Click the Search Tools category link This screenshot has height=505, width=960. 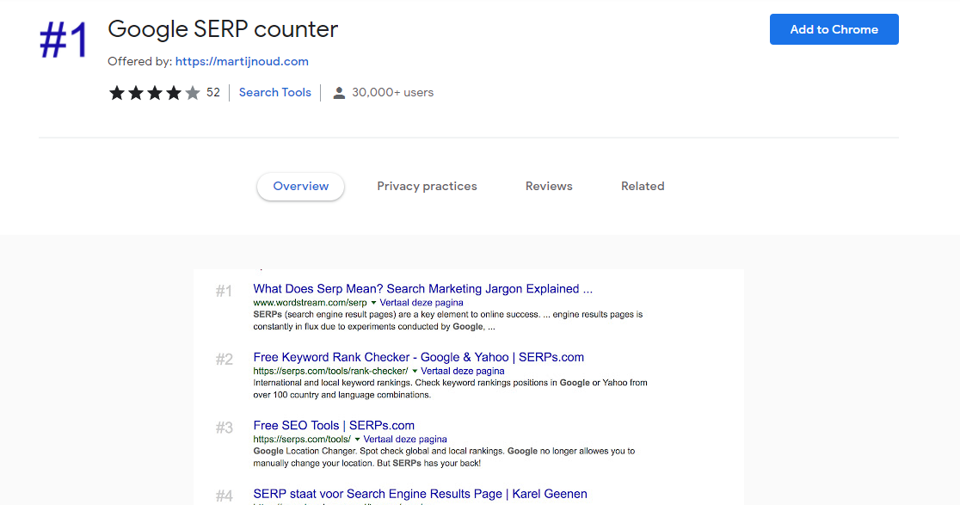tap(274, 92)
